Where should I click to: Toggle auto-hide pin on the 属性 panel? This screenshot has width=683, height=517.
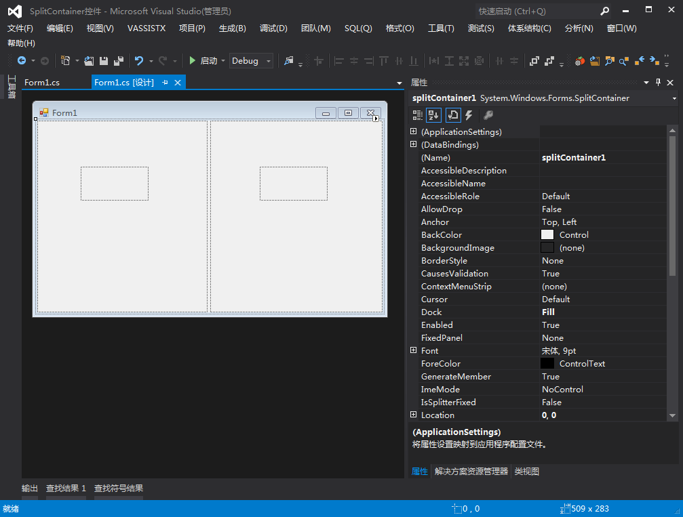point(658,82)
